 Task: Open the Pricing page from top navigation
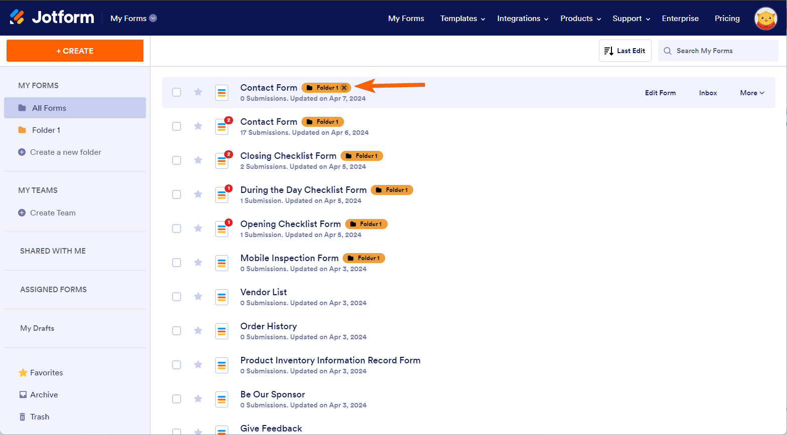[727, 19]
